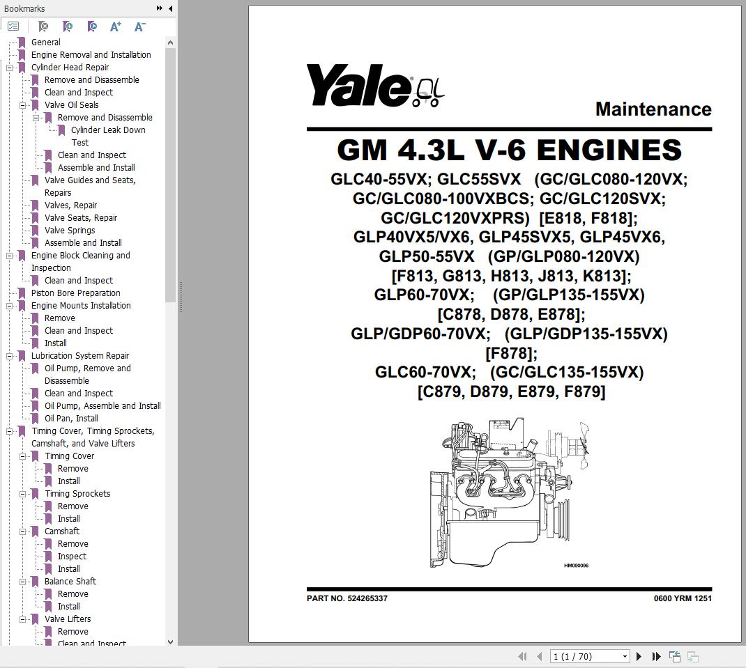The height and width of the screenshot is (668, 746).
Task: Click the previous view icon in status bar
Action: (675, 657)
